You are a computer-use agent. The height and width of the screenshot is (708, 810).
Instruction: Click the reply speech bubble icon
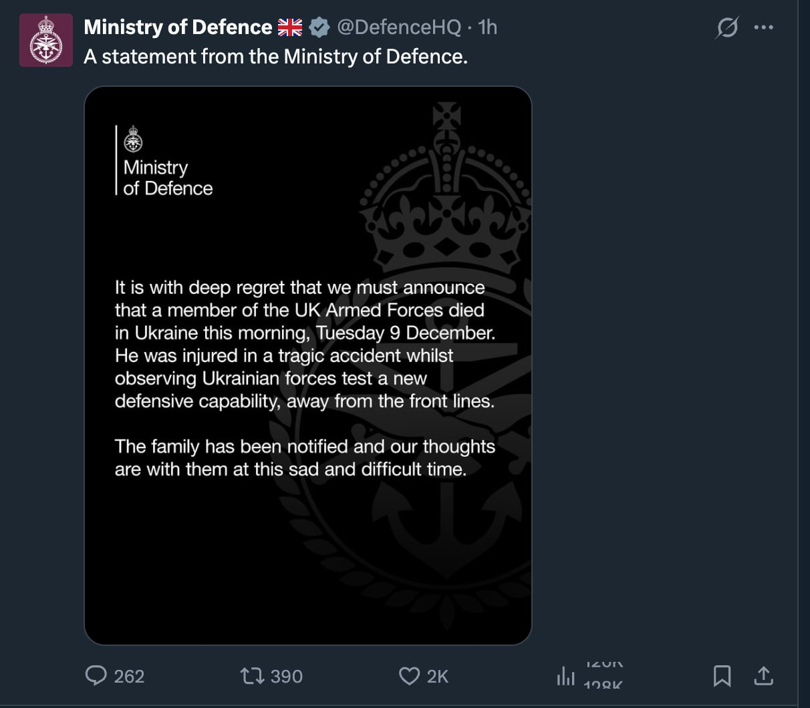click(96, 675)
